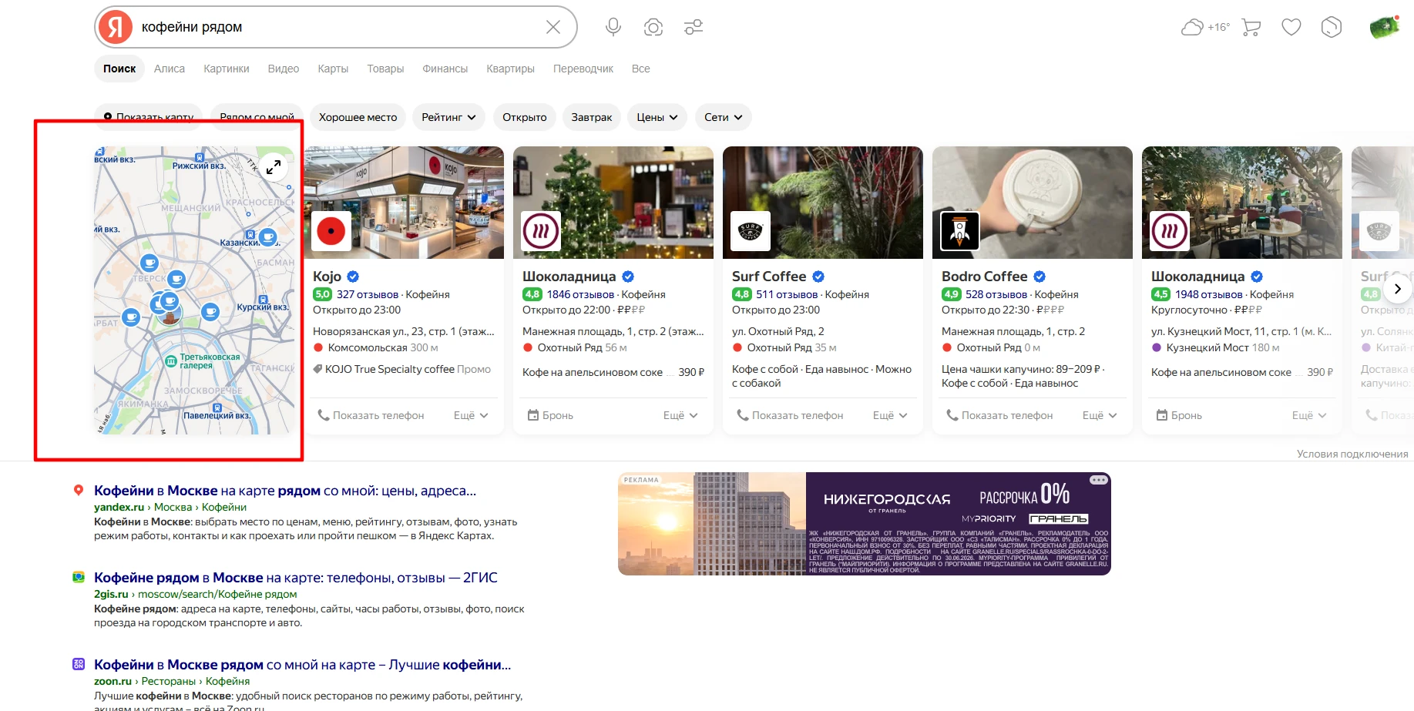Expand Ещё on Кузнецкий Мост Шоколадница card

pos(1309,415)
